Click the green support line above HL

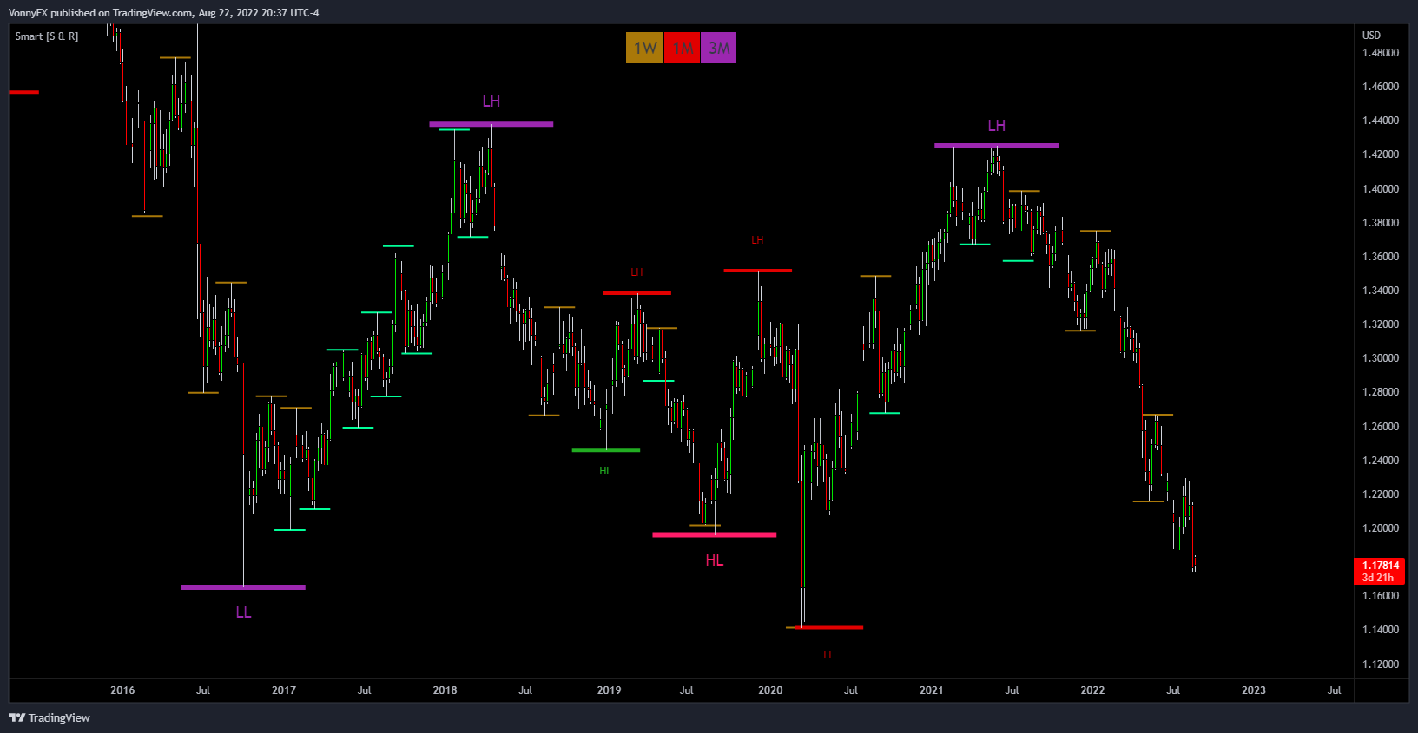pyautogui.click(x=606, y=450)
